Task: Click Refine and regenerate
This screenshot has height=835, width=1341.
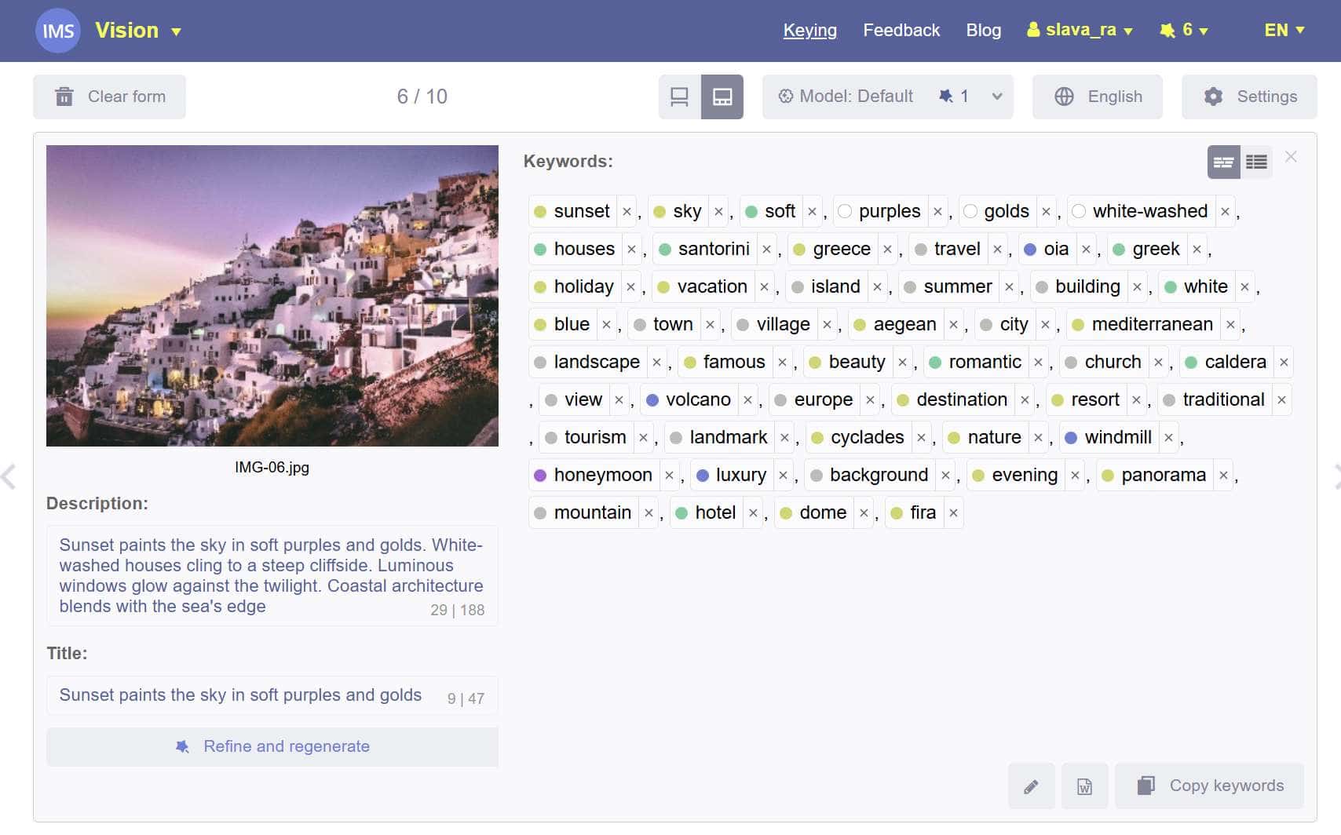Action: point(272,746)
